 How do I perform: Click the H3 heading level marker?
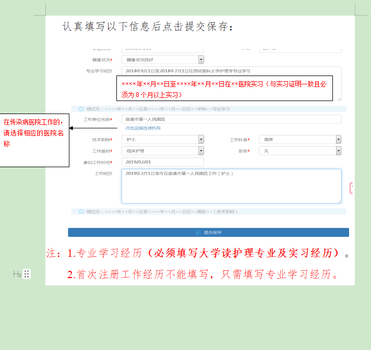coord(17,274)
